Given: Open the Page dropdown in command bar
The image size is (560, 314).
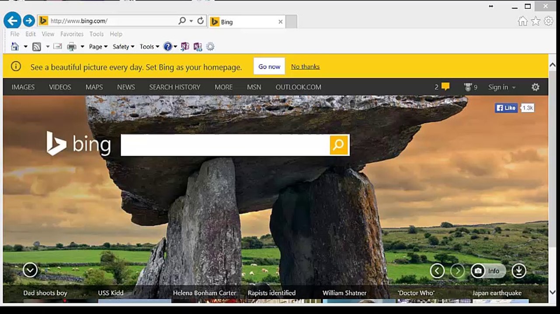Looking at the screenshot, I should pyautogui.click(x=98, y=47).
